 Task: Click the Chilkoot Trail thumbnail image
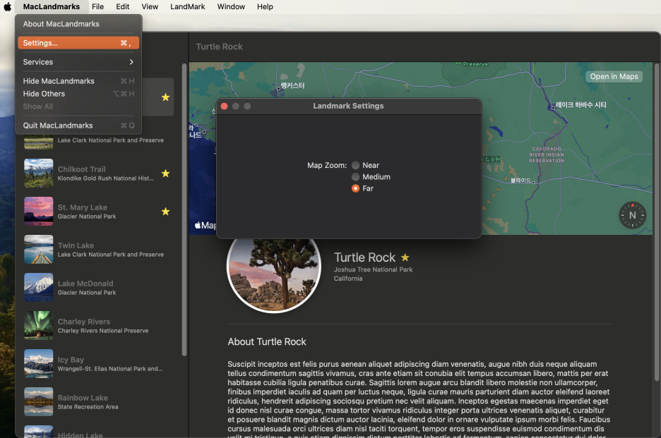coord(39,173)
